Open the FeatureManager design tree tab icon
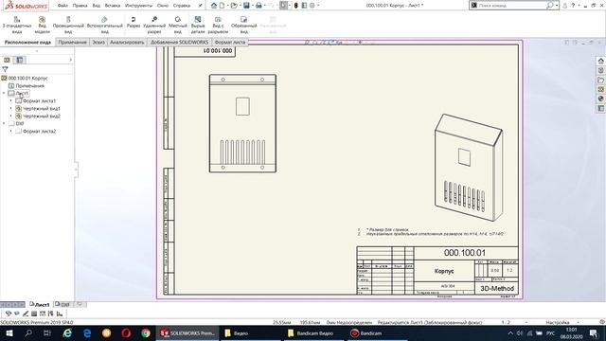The image size is (606, 341). (7, 60)
